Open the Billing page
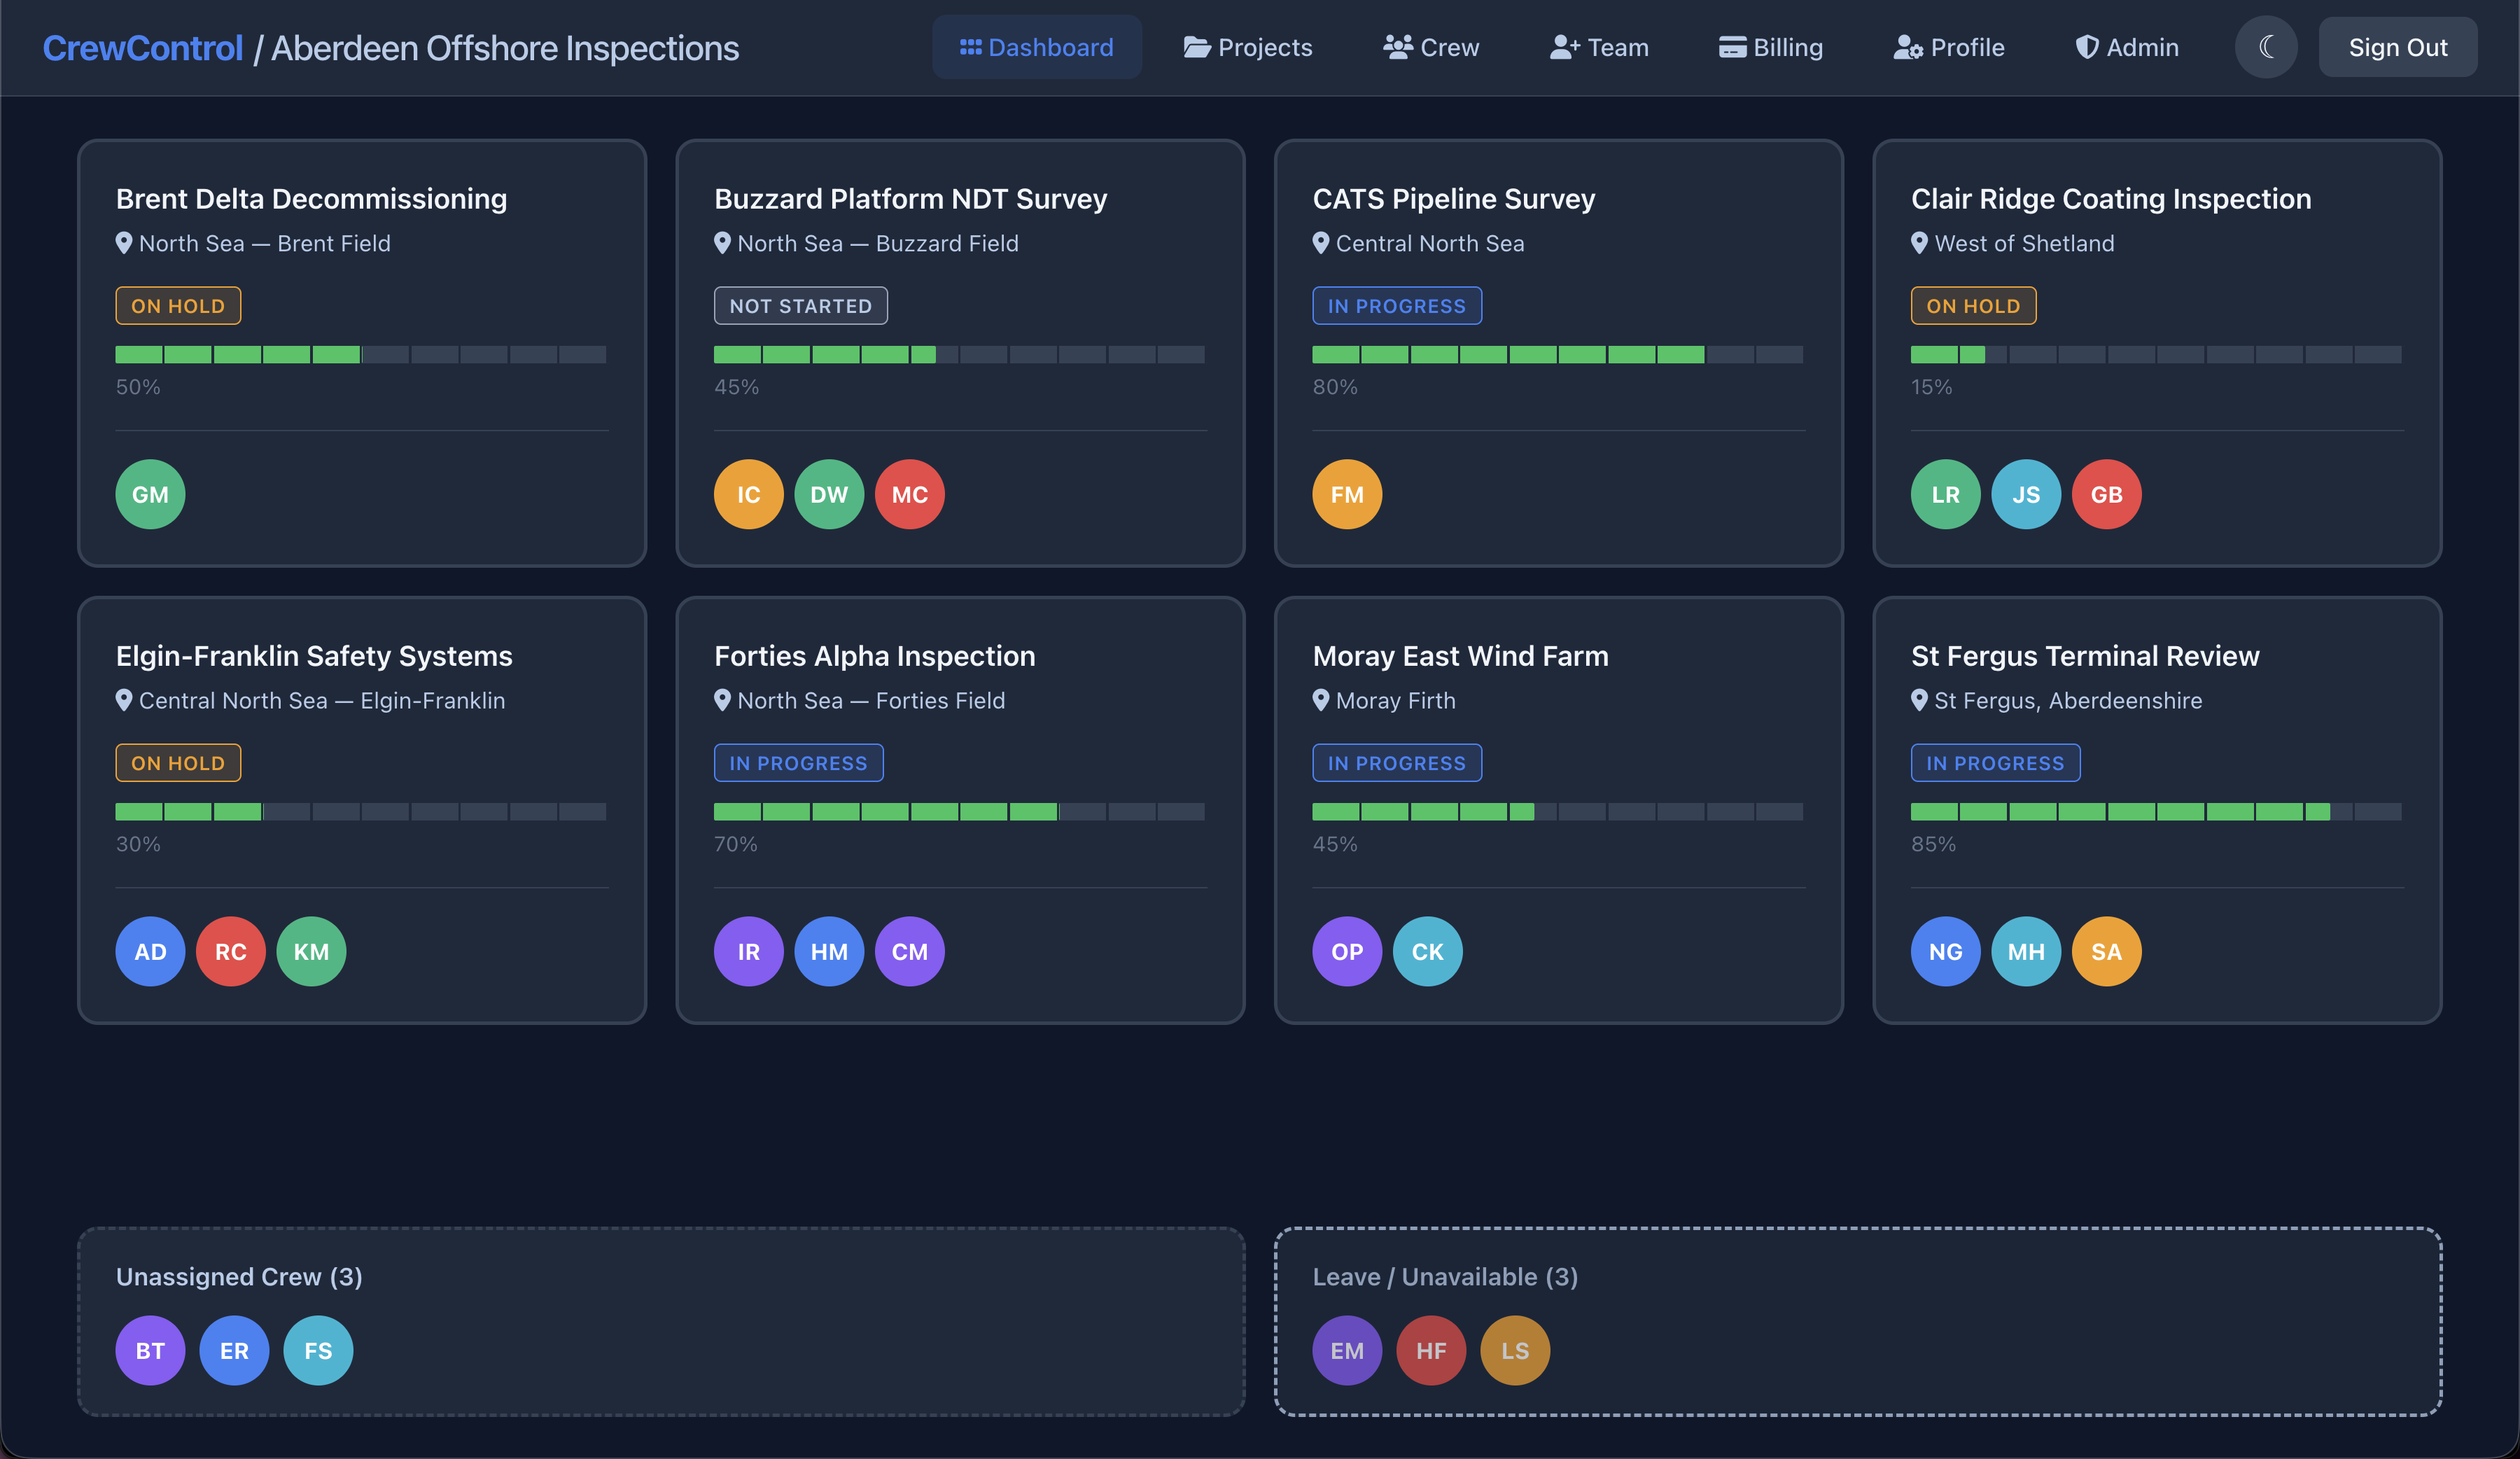2520x1459 pixels. coord(1770,47)
